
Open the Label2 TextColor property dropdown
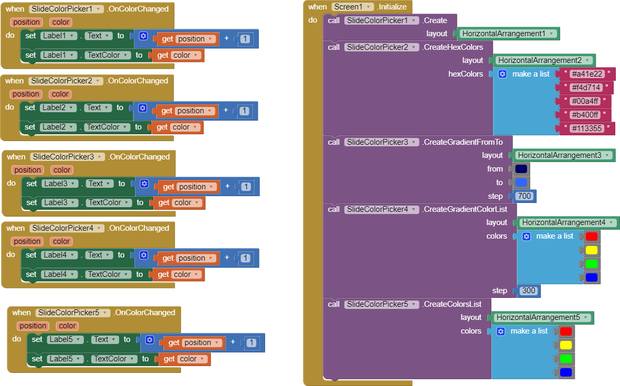click(x=124, y=127)
